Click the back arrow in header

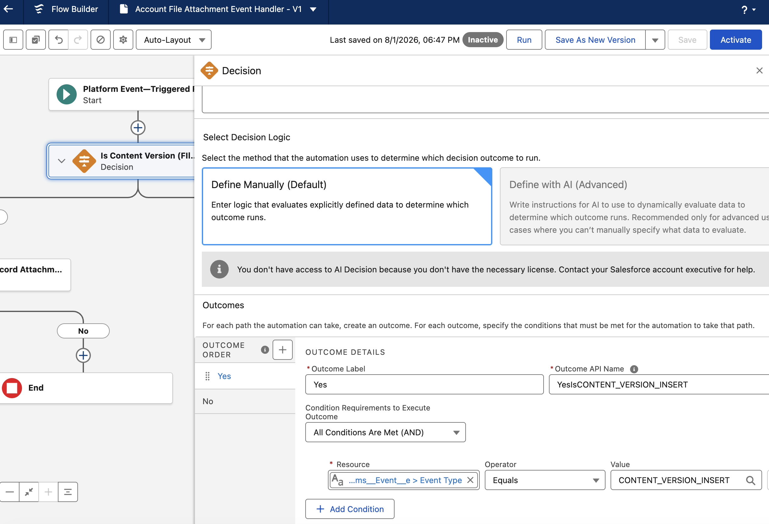point(8,9)
